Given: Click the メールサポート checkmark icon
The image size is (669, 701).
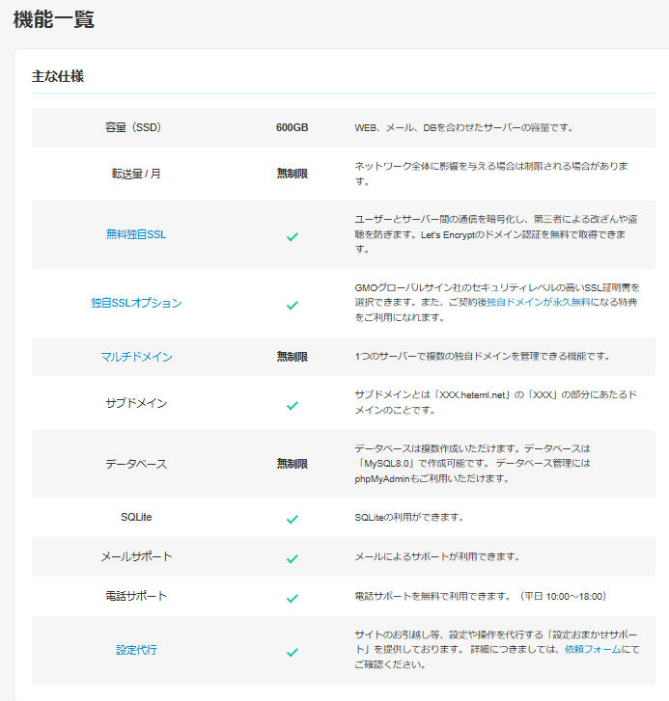Looking at the screenshot, I should [292, 557].
